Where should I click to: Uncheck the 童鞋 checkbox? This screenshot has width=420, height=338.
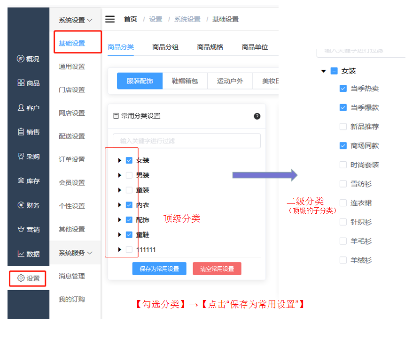(129, 235)
